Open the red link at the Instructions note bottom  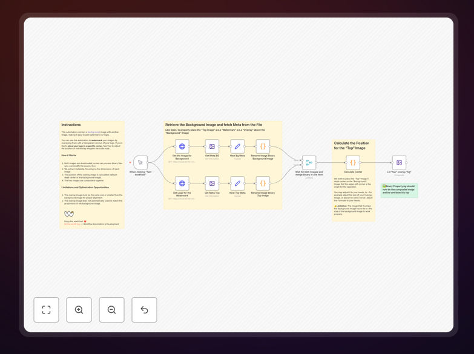click(x=73, y=225)
